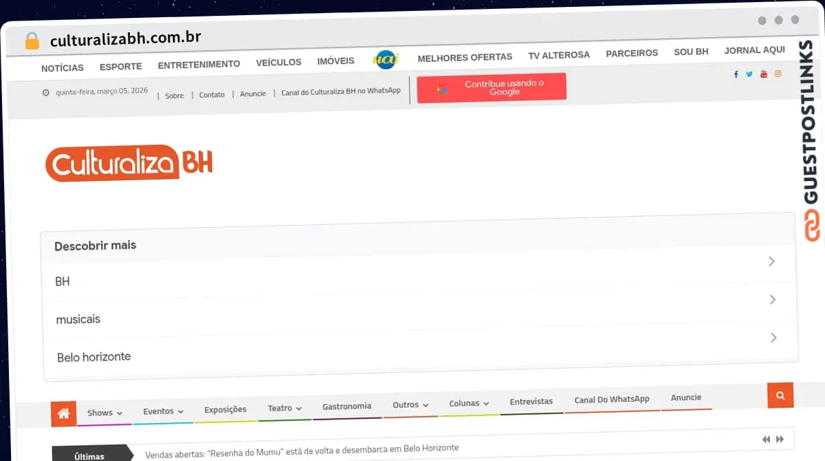Open Canal do Culturaliza BH no WhatsApp link

click(341, 91)
